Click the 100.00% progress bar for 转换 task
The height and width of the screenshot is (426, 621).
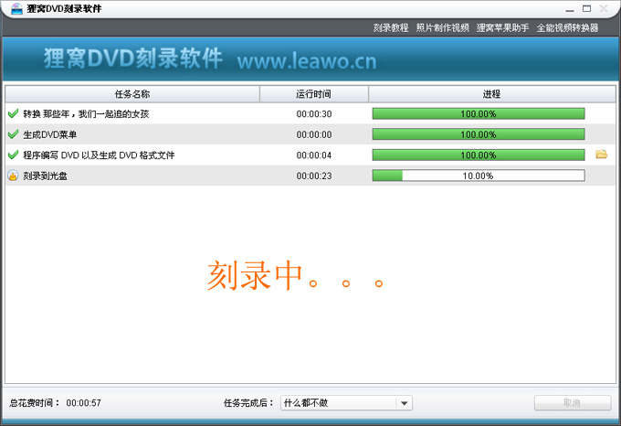479,113
